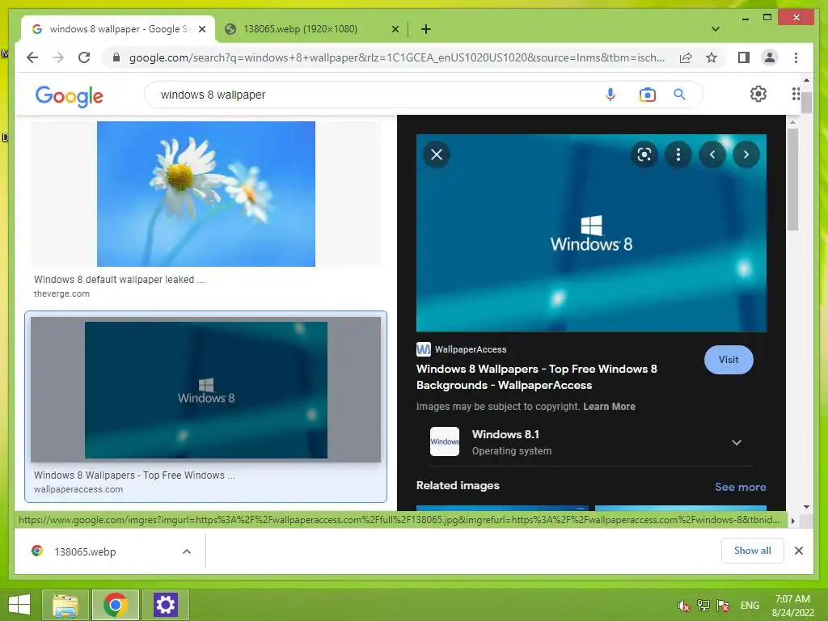Click theverge.com source link

(x=61, y=294)
